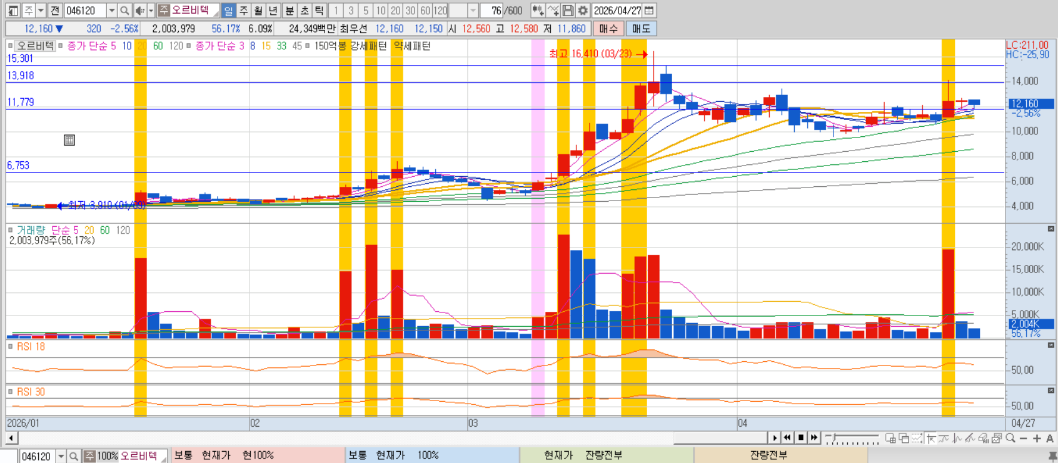Select the 1 interval button
This screenshot has height=463, width=1058.
(336, 11)
